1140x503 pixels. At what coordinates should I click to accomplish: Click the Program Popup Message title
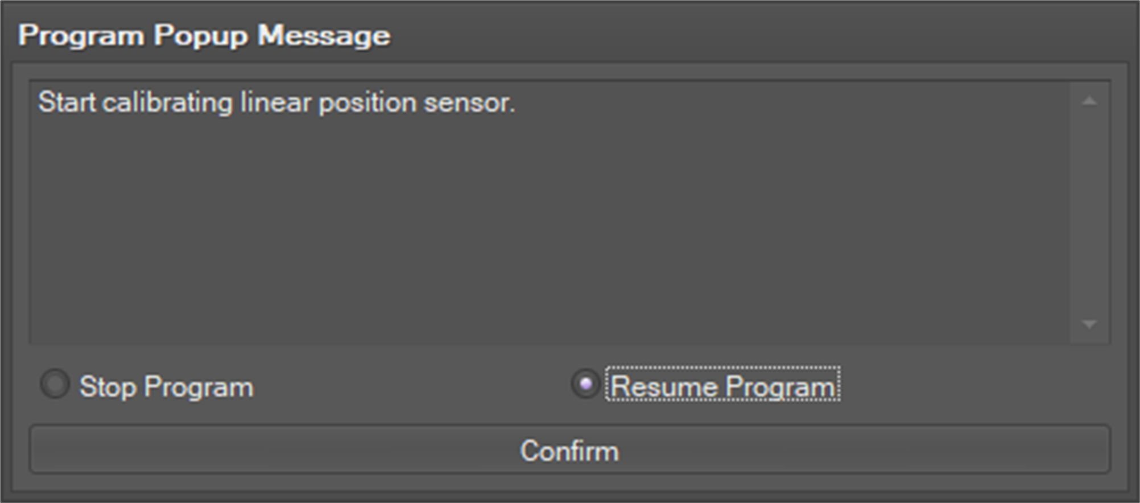pos(204,35)
